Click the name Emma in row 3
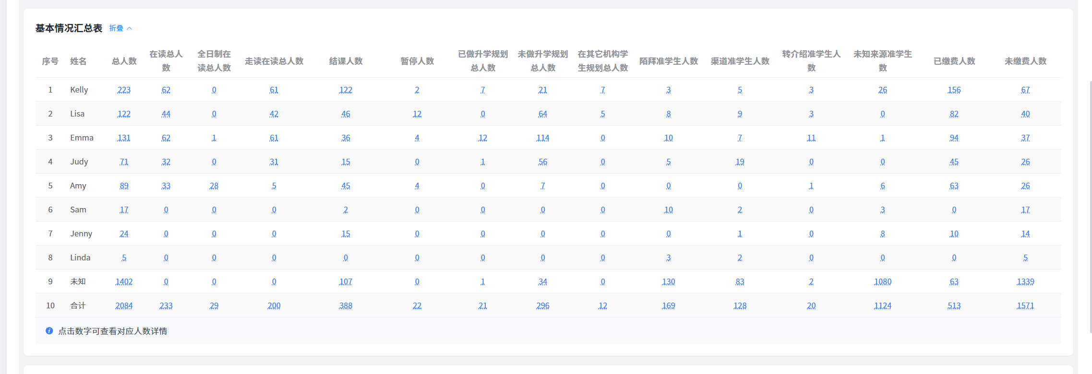 (82, 138)
